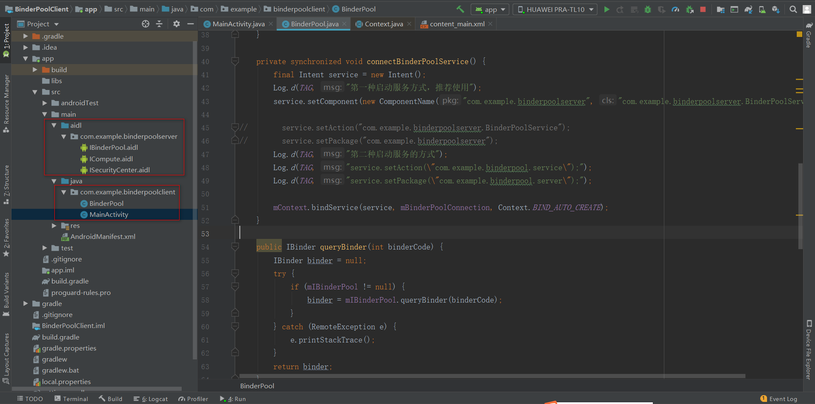The width and height of the screenshot is (815, 404).
Task: Open the Device File Explorer panel
Action: (809, 349)
